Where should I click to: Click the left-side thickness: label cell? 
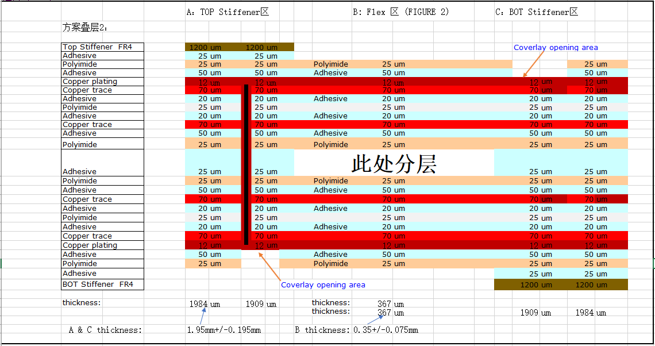[82, 302]
